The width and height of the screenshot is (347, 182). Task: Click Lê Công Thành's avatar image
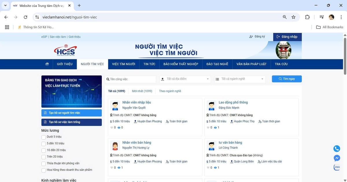[x=211, y=146]
